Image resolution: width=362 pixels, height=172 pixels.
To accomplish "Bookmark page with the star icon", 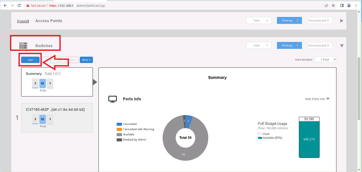I will [x=333, y=5].
